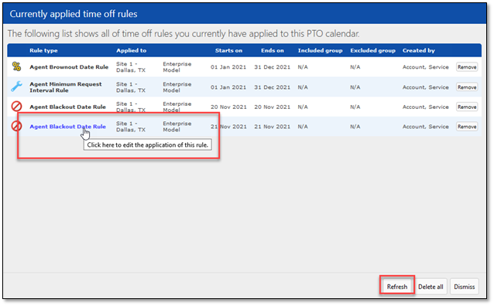The height and width of the screenshot is (306, 494).
Task: Click the 20 Nov 2021 Ends on date
Action: point(273,107)
